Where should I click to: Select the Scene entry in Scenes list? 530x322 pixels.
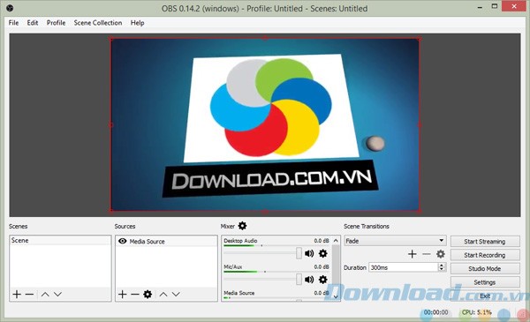click(60, 240)
